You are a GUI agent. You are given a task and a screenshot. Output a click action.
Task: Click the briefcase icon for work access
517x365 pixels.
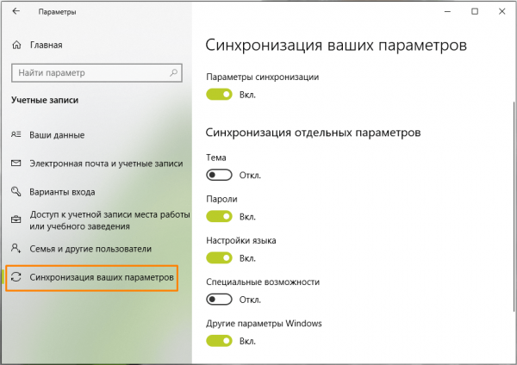(16, 220)
